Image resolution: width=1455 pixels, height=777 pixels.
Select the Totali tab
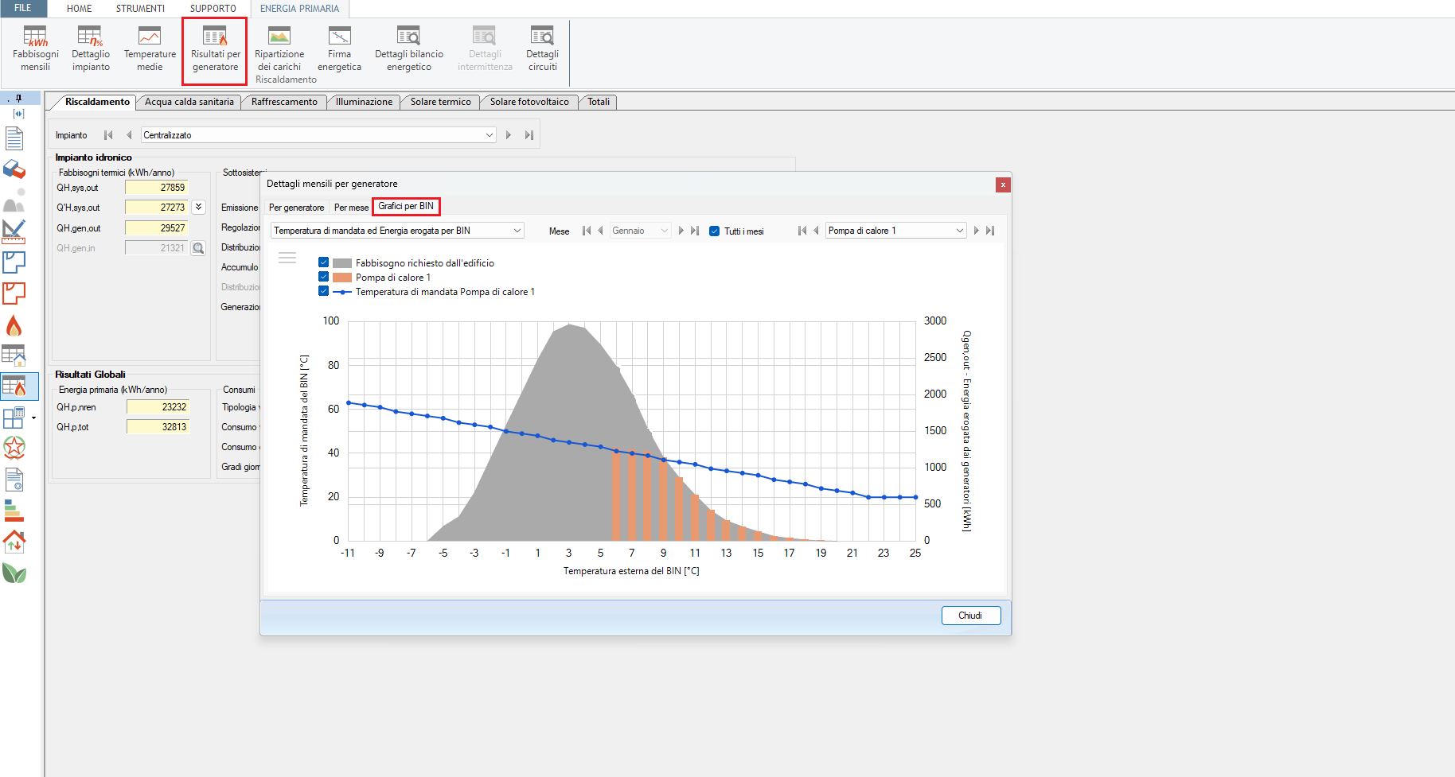pos(598,102)
